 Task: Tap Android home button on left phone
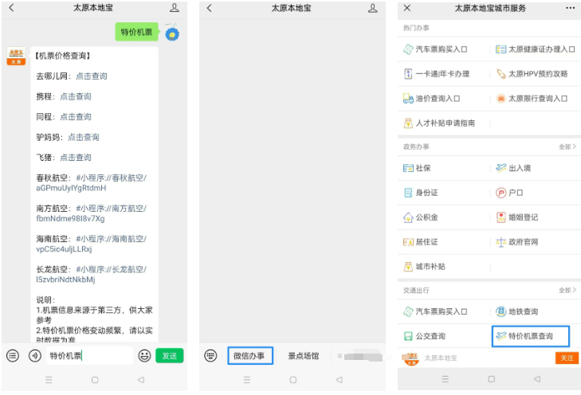95,380
